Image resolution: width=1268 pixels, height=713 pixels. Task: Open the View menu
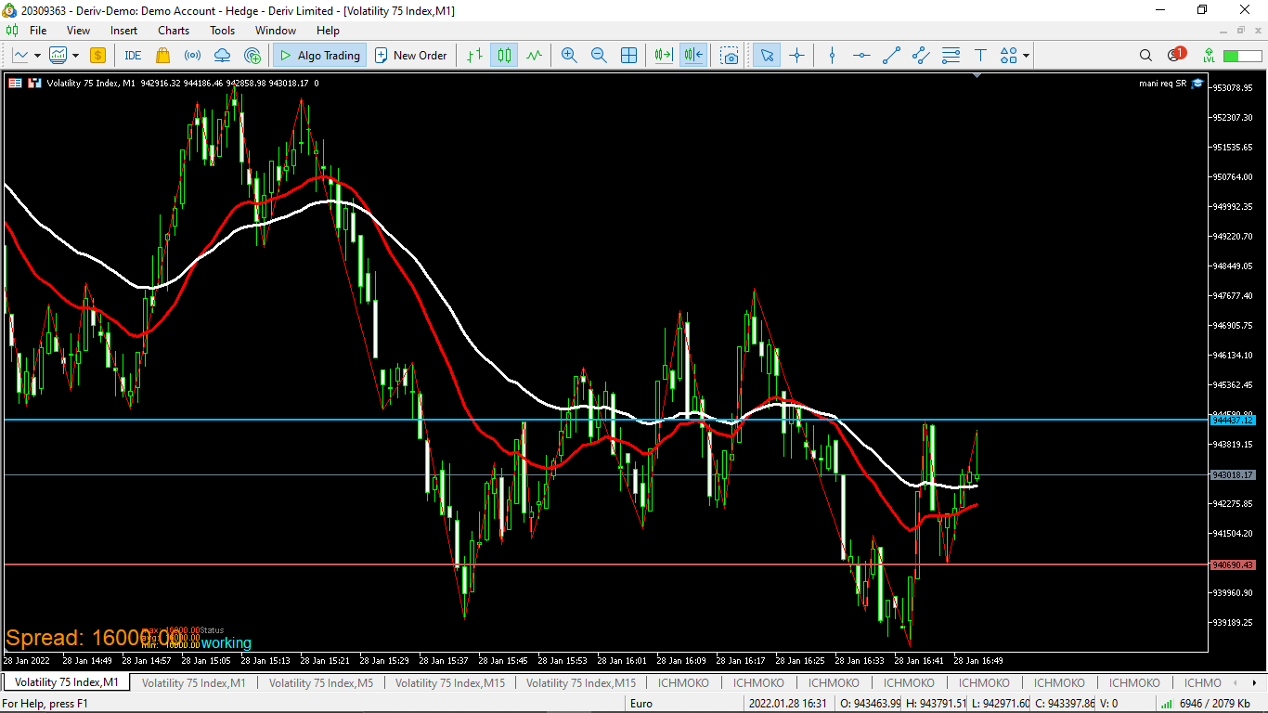pos(78,31)
